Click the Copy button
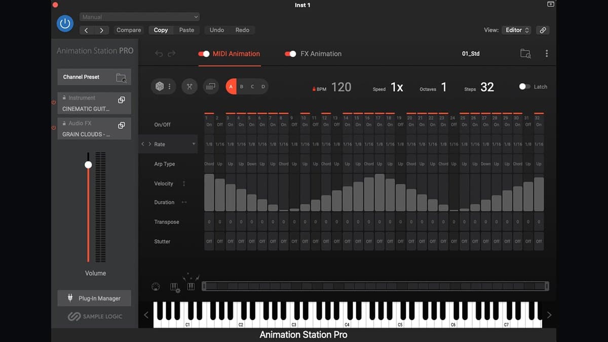Screen dimensions: 608x342 point(161,30)
